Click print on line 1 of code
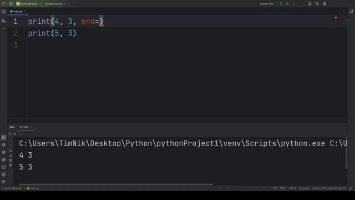Image resolution: width=355 pixels, height=200 pixels. (x=39, y=22)
